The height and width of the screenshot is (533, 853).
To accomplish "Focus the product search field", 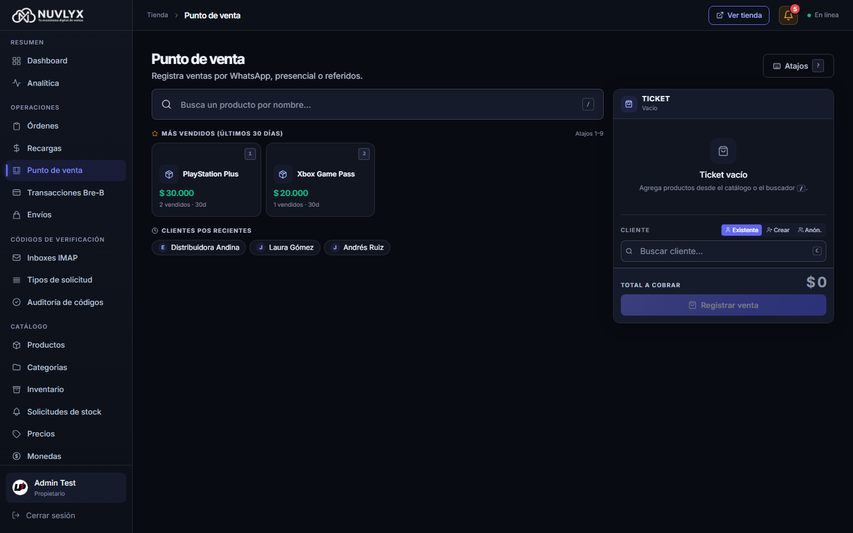I will coord(377,104).
